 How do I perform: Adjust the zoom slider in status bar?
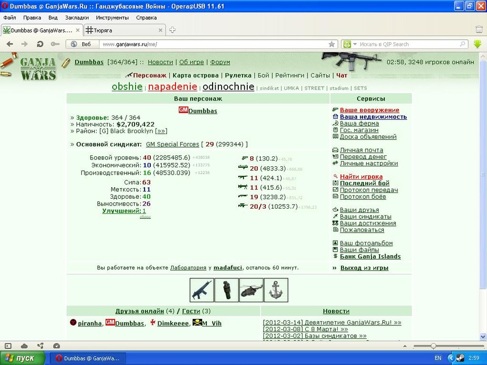[433, 346]
